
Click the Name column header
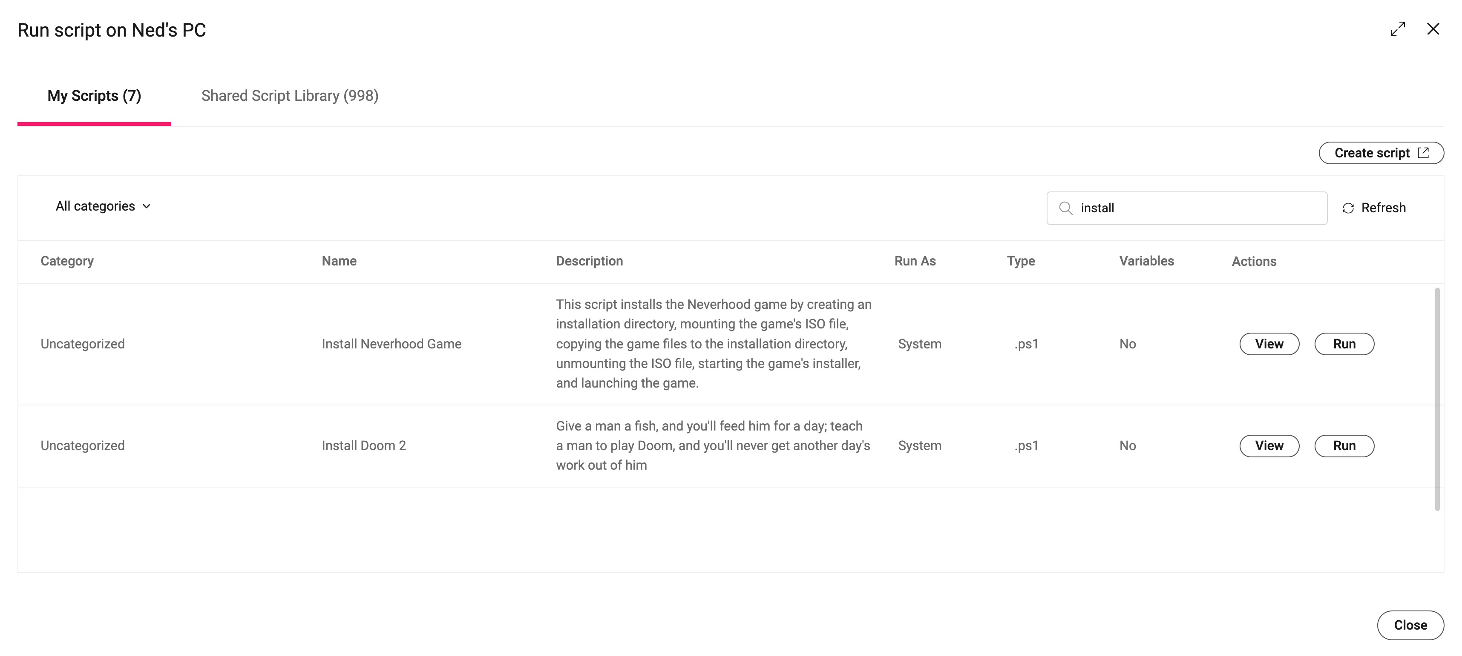[x=339, y=261]
